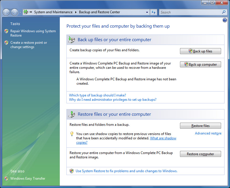Open the help question mark icon
230x188 pixels.
[225, 20]
